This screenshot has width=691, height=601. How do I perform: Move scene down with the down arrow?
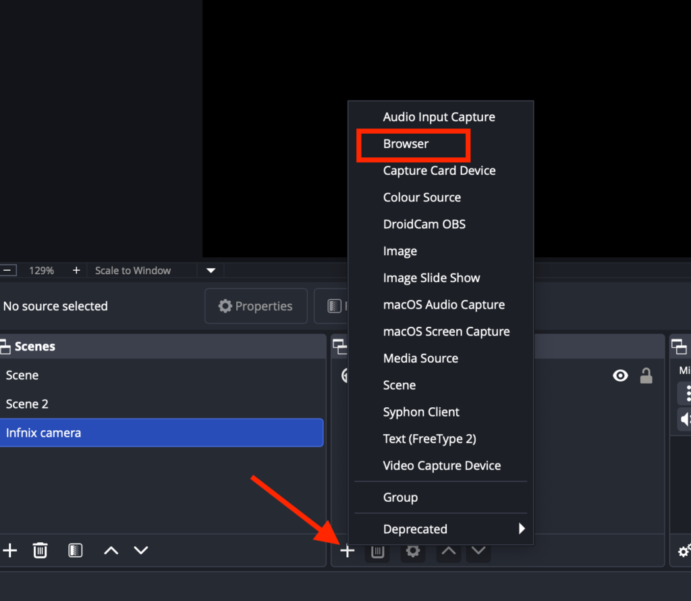pos(140,550)
